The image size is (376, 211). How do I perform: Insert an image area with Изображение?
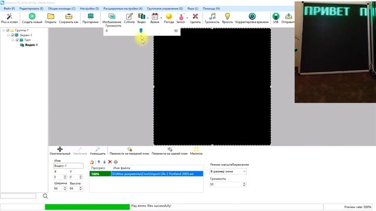[112, 16]
